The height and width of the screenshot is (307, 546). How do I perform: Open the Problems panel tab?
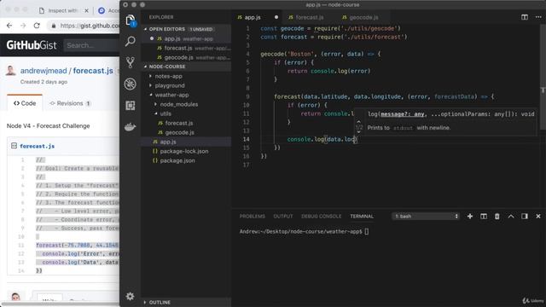[253, 216]
